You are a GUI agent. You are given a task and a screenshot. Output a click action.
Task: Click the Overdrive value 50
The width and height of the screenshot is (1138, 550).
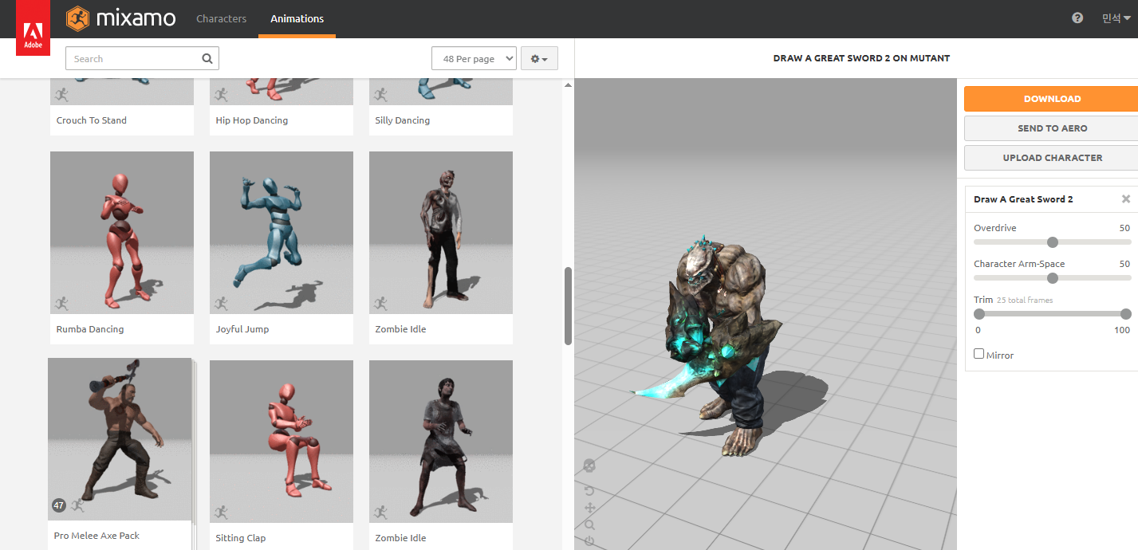pyautogui.click(x=1124, y=228)
